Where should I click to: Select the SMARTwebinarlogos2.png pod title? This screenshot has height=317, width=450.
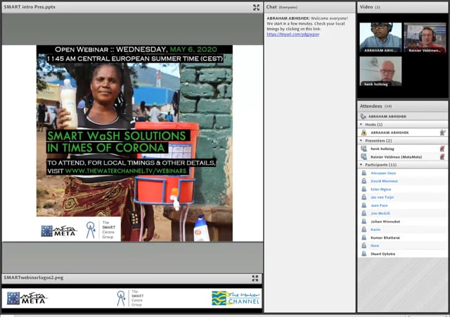(x=34, y=278)
